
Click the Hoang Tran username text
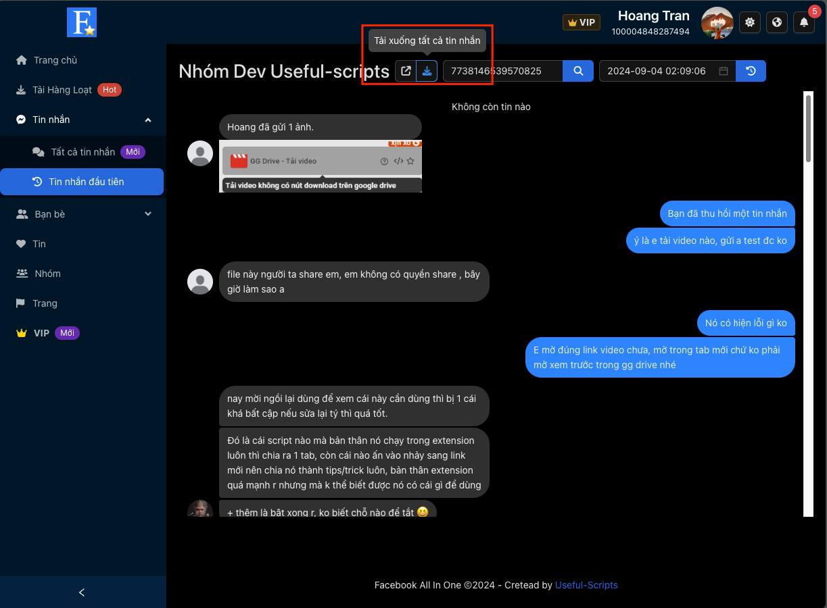tap(654, 16)
